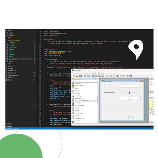Apply vertical splitter layout icon
This screenshot has width=158, height=158.
point(117,76)
